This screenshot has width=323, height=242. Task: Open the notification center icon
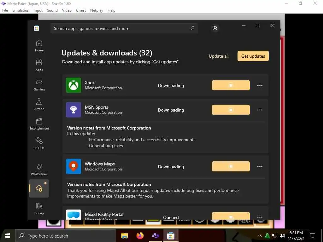click(313, 236)
